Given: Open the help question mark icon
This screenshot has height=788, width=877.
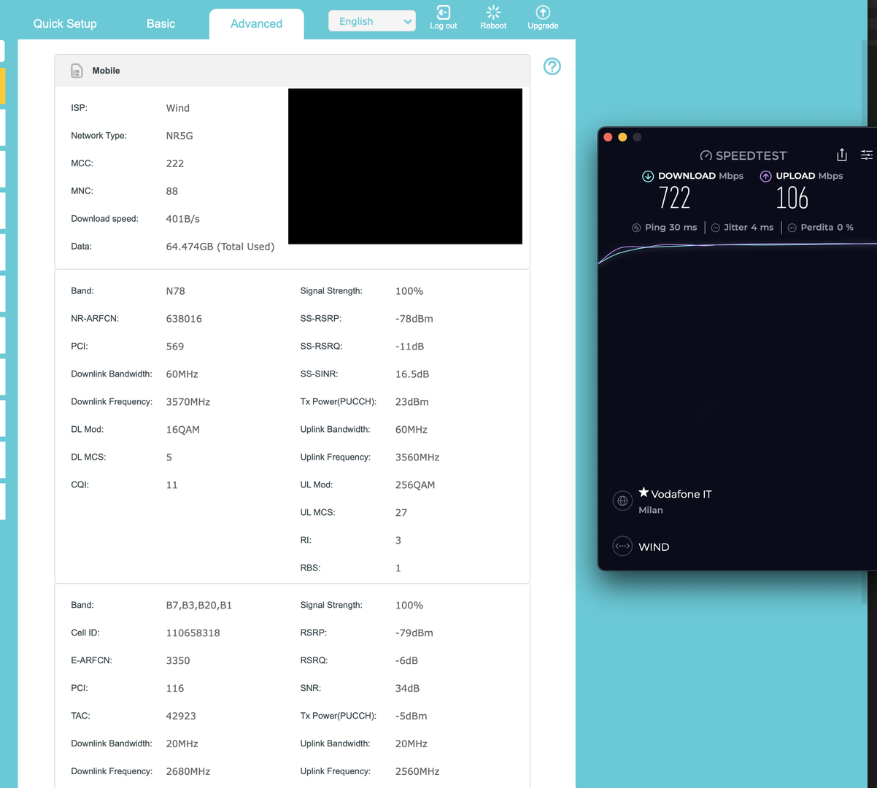Looking at the screenshot, I should (x=552, y=66).
